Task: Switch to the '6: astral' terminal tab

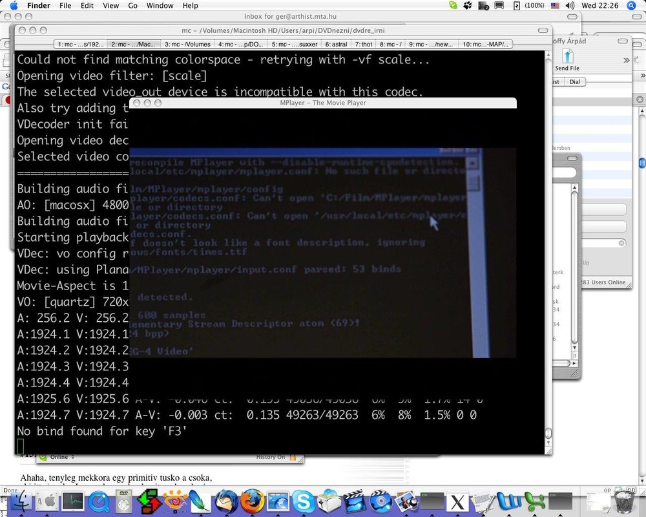Action: [x=336, y=44]
